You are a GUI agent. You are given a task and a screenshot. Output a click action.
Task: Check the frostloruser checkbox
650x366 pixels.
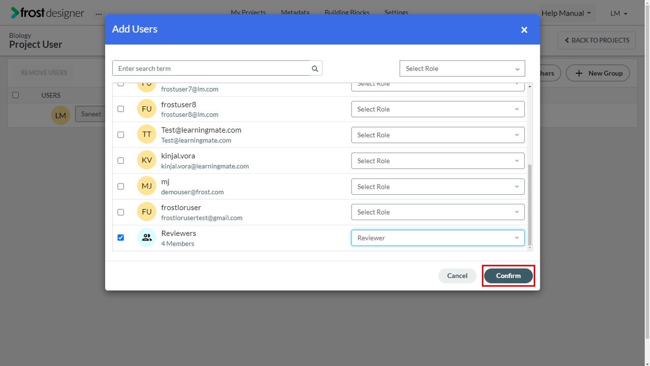tap(120, 212)
